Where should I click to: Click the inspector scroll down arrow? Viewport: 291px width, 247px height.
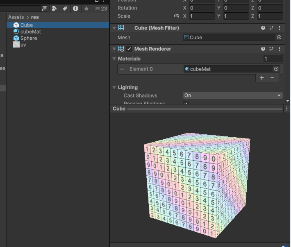[288, 101]
